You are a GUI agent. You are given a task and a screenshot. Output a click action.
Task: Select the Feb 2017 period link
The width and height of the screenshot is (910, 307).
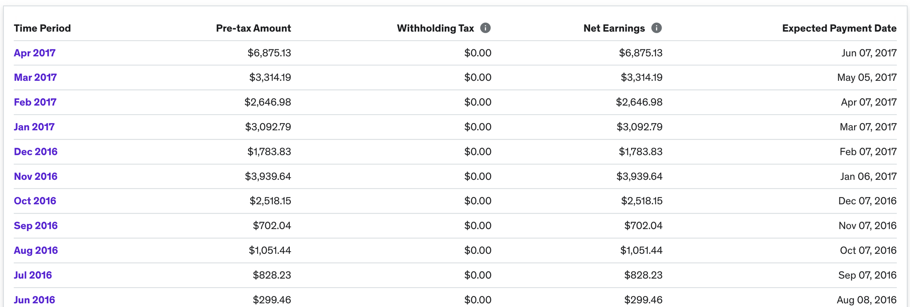(x=35, y=102)
